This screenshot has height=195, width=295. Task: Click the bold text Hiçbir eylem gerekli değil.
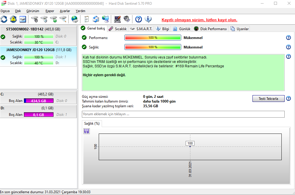tap(104, 75)
